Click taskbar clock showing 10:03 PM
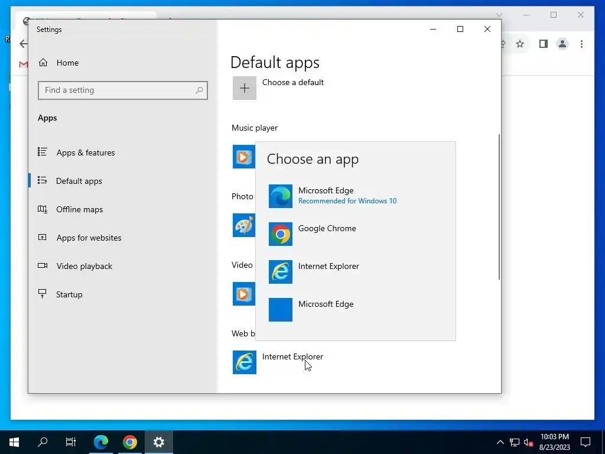 (x=554, y=442)
